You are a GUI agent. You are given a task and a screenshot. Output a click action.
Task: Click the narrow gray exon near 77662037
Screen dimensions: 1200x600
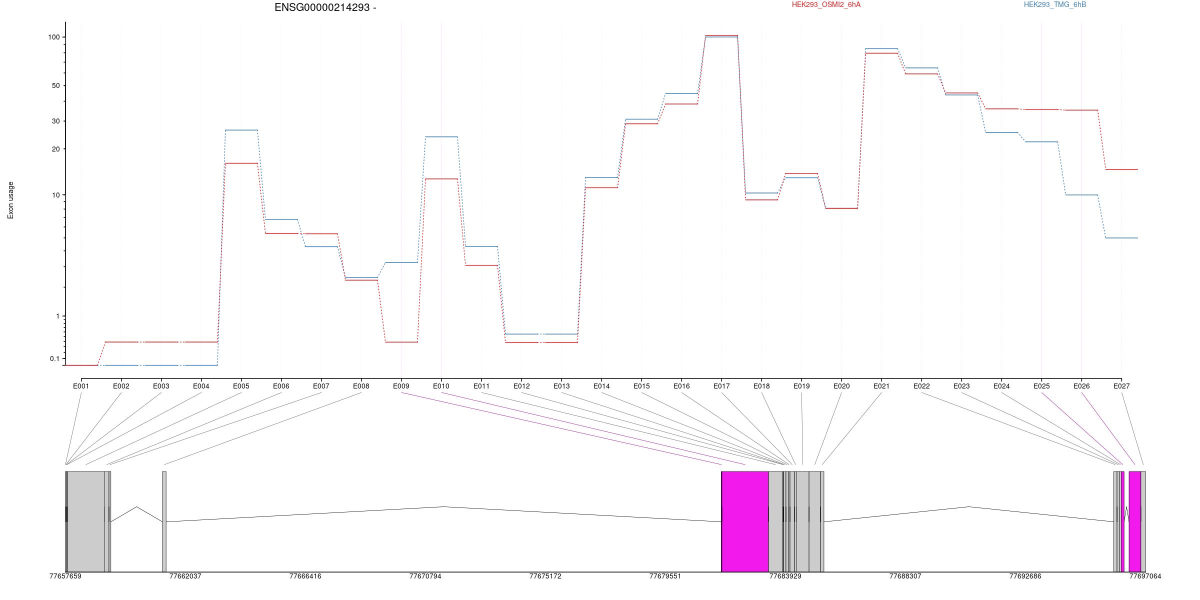[x=164, y=521]
